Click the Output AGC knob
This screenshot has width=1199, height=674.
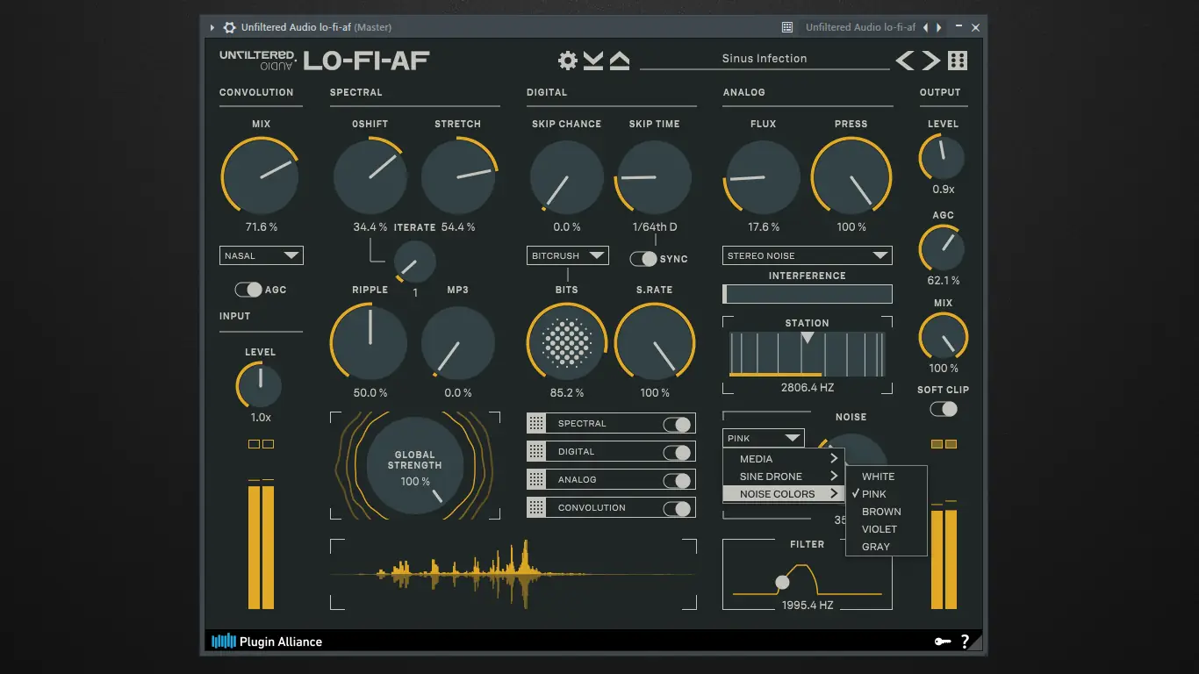pyautogui.click(x=944, y=249)
